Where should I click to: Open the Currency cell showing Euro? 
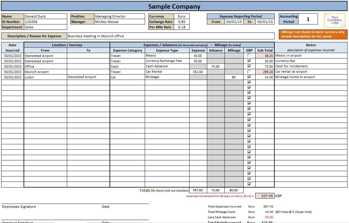point(182,16)
